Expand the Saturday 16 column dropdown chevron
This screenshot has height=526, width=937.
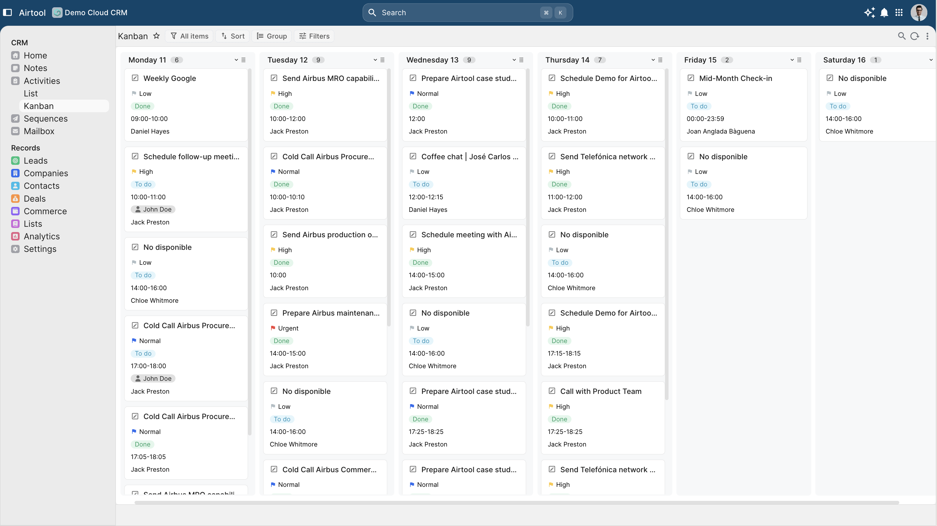[931, 60]
